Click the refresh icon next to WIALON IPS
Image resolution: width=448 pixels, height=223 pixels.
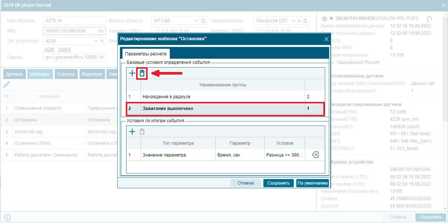pyautogui.click(x=429, y=19)
